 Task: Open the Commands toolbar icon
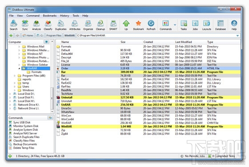pos(165,25)
